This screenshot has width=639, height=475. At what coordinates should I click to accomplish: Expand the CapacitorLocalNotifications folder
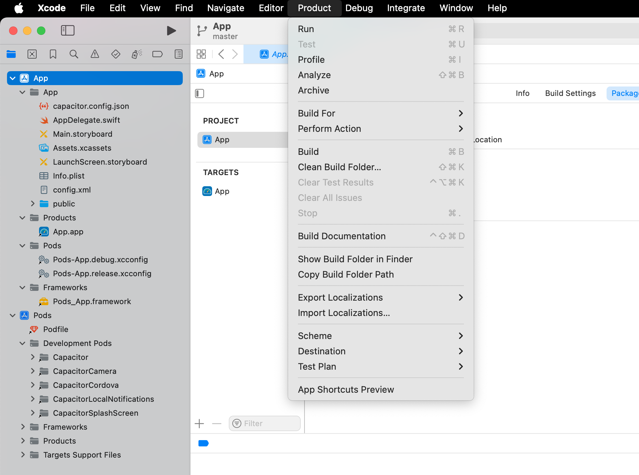point(32,399)
